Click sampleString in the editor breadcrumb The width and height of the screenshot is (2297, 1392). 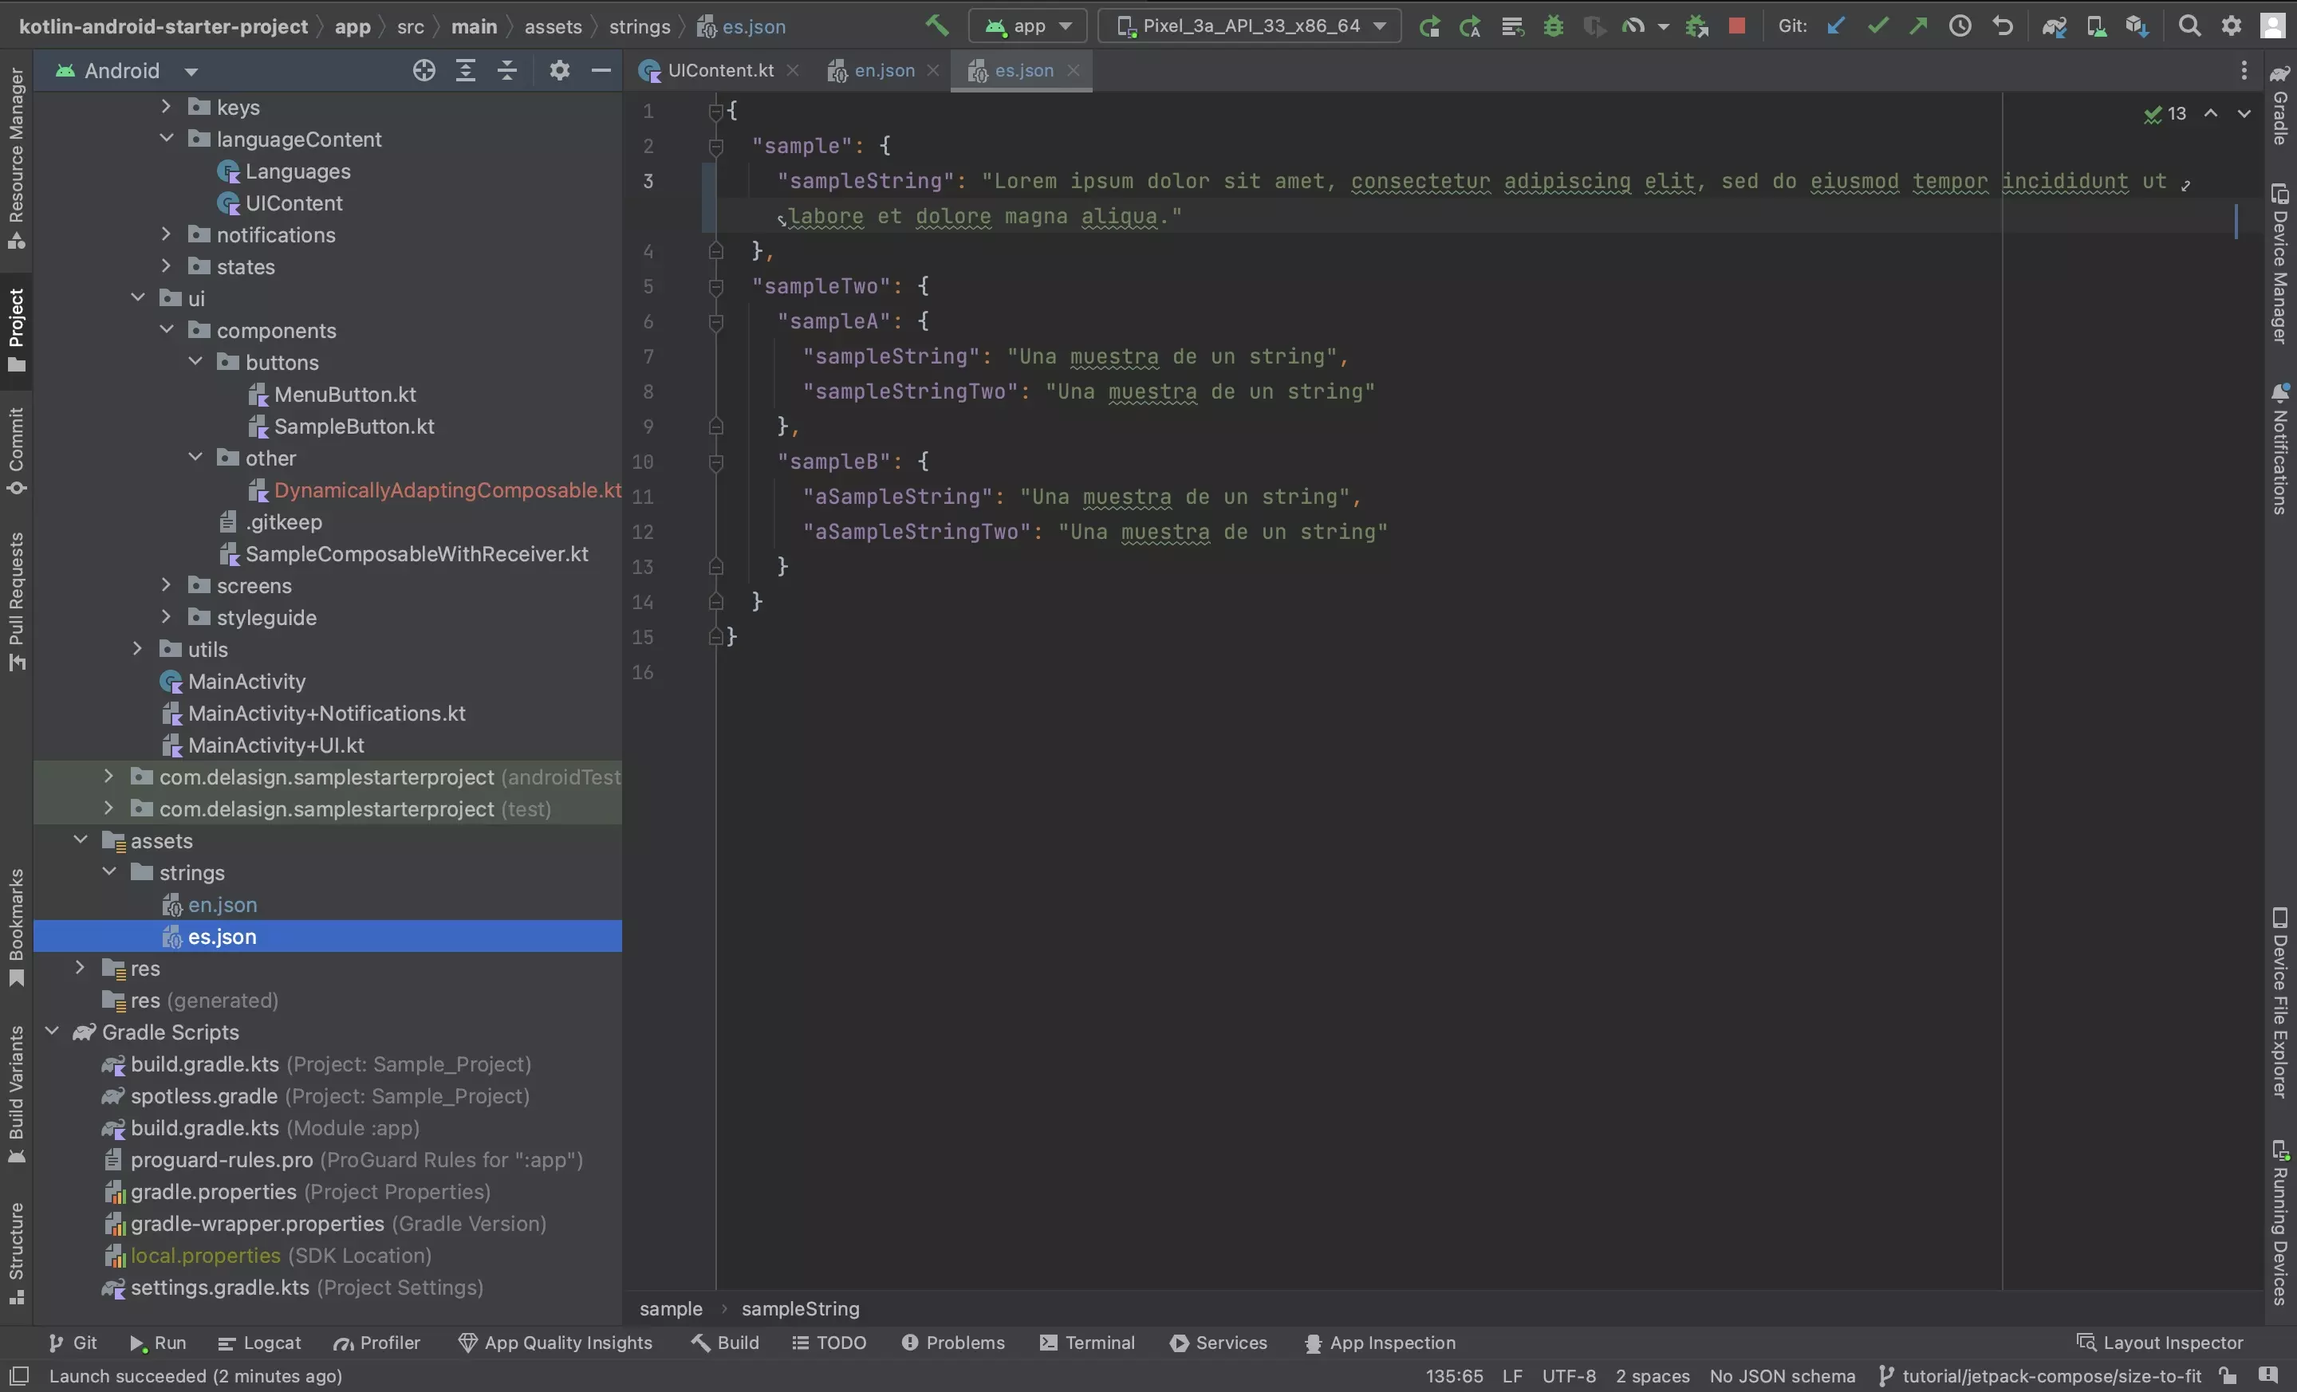point(800,1309)
